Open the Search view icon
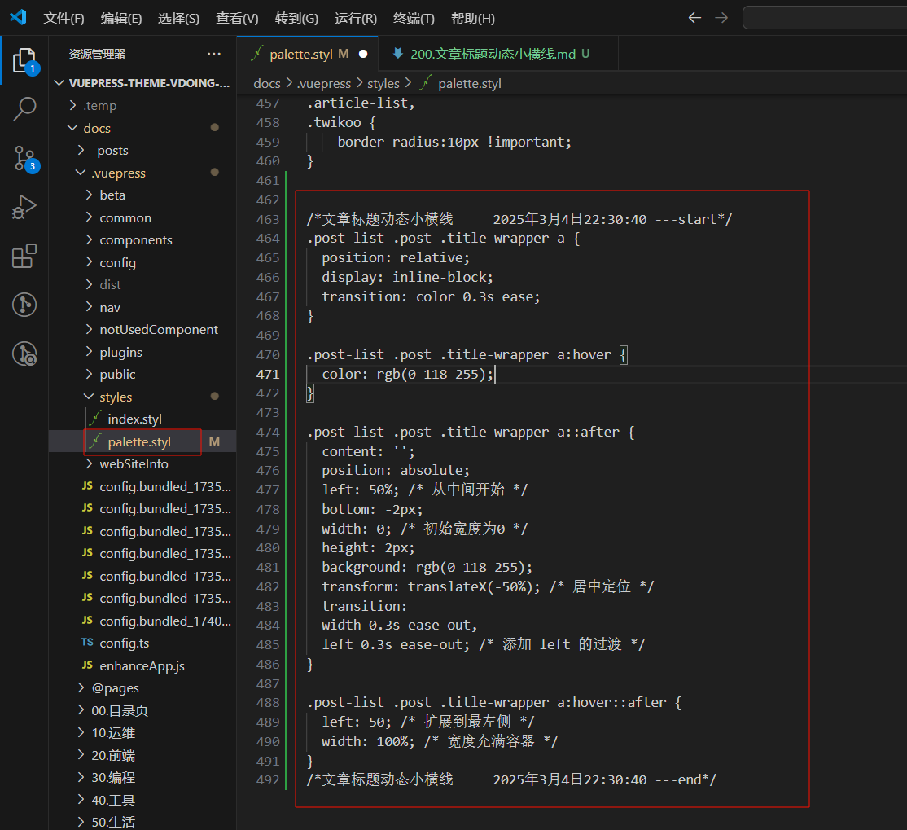Viewport: 907px width, 830px height. coord(24,108)
